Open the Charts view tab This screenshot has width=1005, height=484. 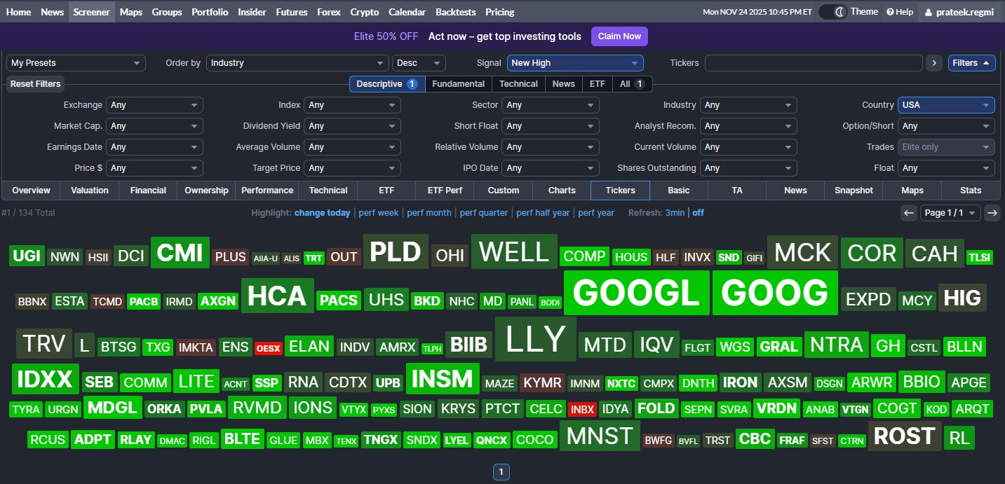562,191
